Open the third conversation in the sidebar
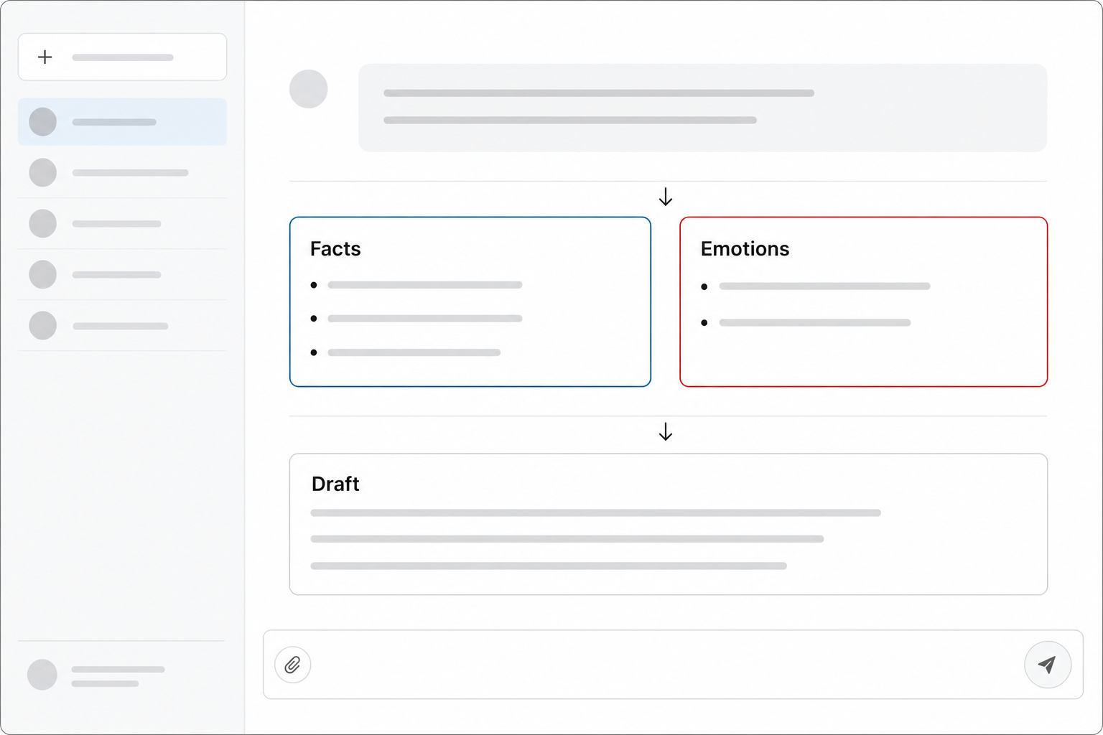Screen dimensions: 1103x735 pyautogui.click(x=122, y=224)
